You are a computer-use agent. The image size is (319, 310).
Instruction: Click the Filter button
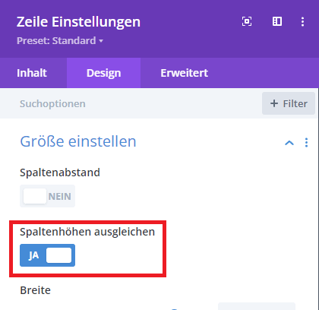point(289,103)
